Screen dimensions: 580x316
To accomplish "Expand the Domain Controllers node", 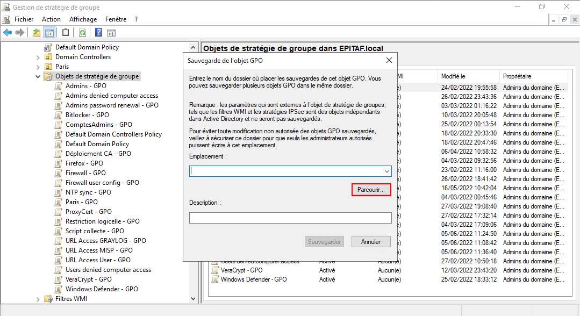I will (38, 57).
